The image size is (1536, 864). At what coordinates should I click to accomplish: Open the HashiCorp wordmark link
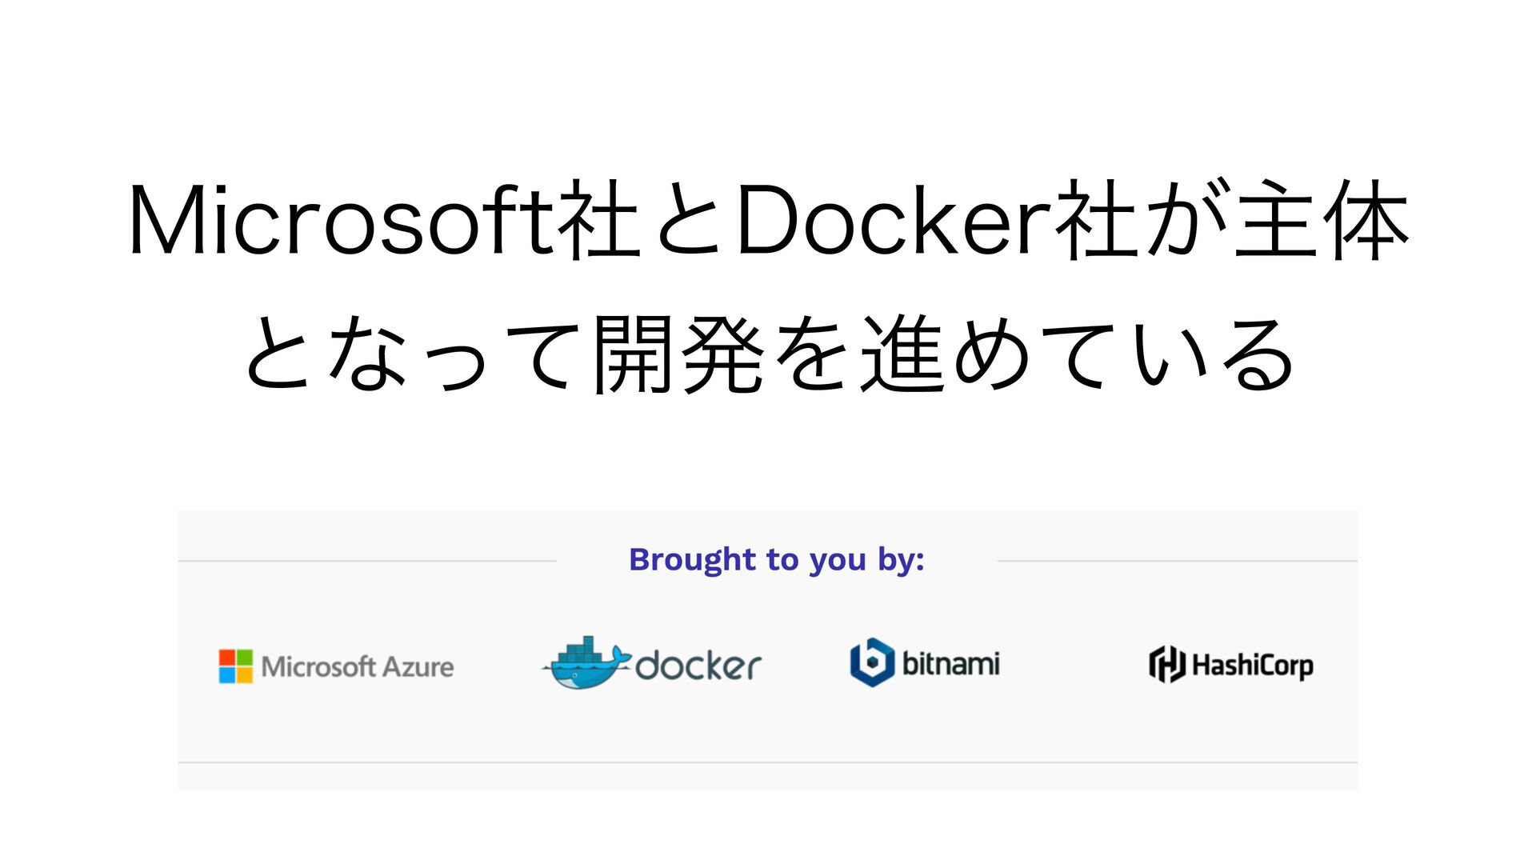tap(1253, 666)
